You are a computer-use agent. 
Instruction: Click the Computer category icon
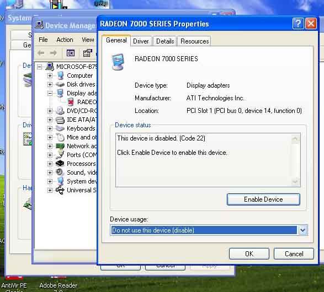pyautogui.click(x=60, y=75)
